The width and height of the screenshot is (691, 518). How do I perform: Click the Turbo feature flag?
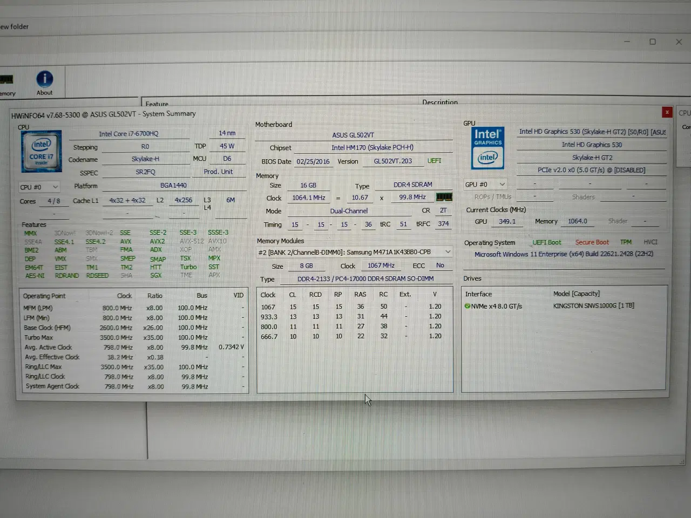click(188, 267)
